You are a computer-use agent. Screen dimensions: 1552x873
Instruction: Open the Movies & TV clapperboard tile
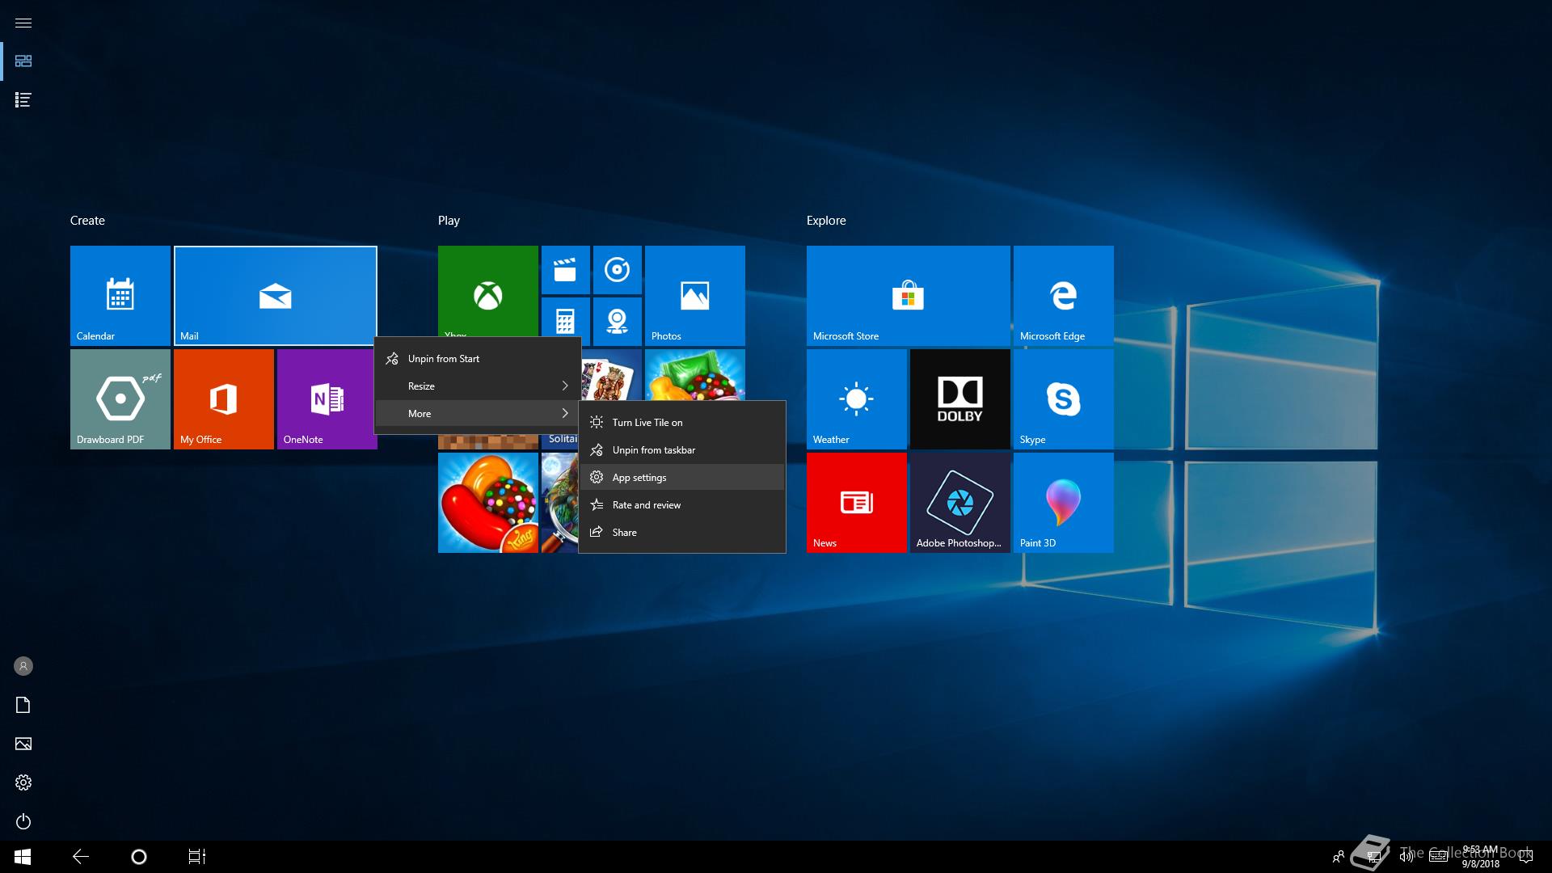[565, 270]
